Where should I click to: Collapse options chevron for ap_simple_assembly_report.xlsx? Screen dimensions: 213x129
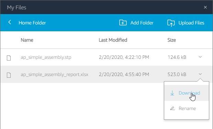[x=200, y=74]
